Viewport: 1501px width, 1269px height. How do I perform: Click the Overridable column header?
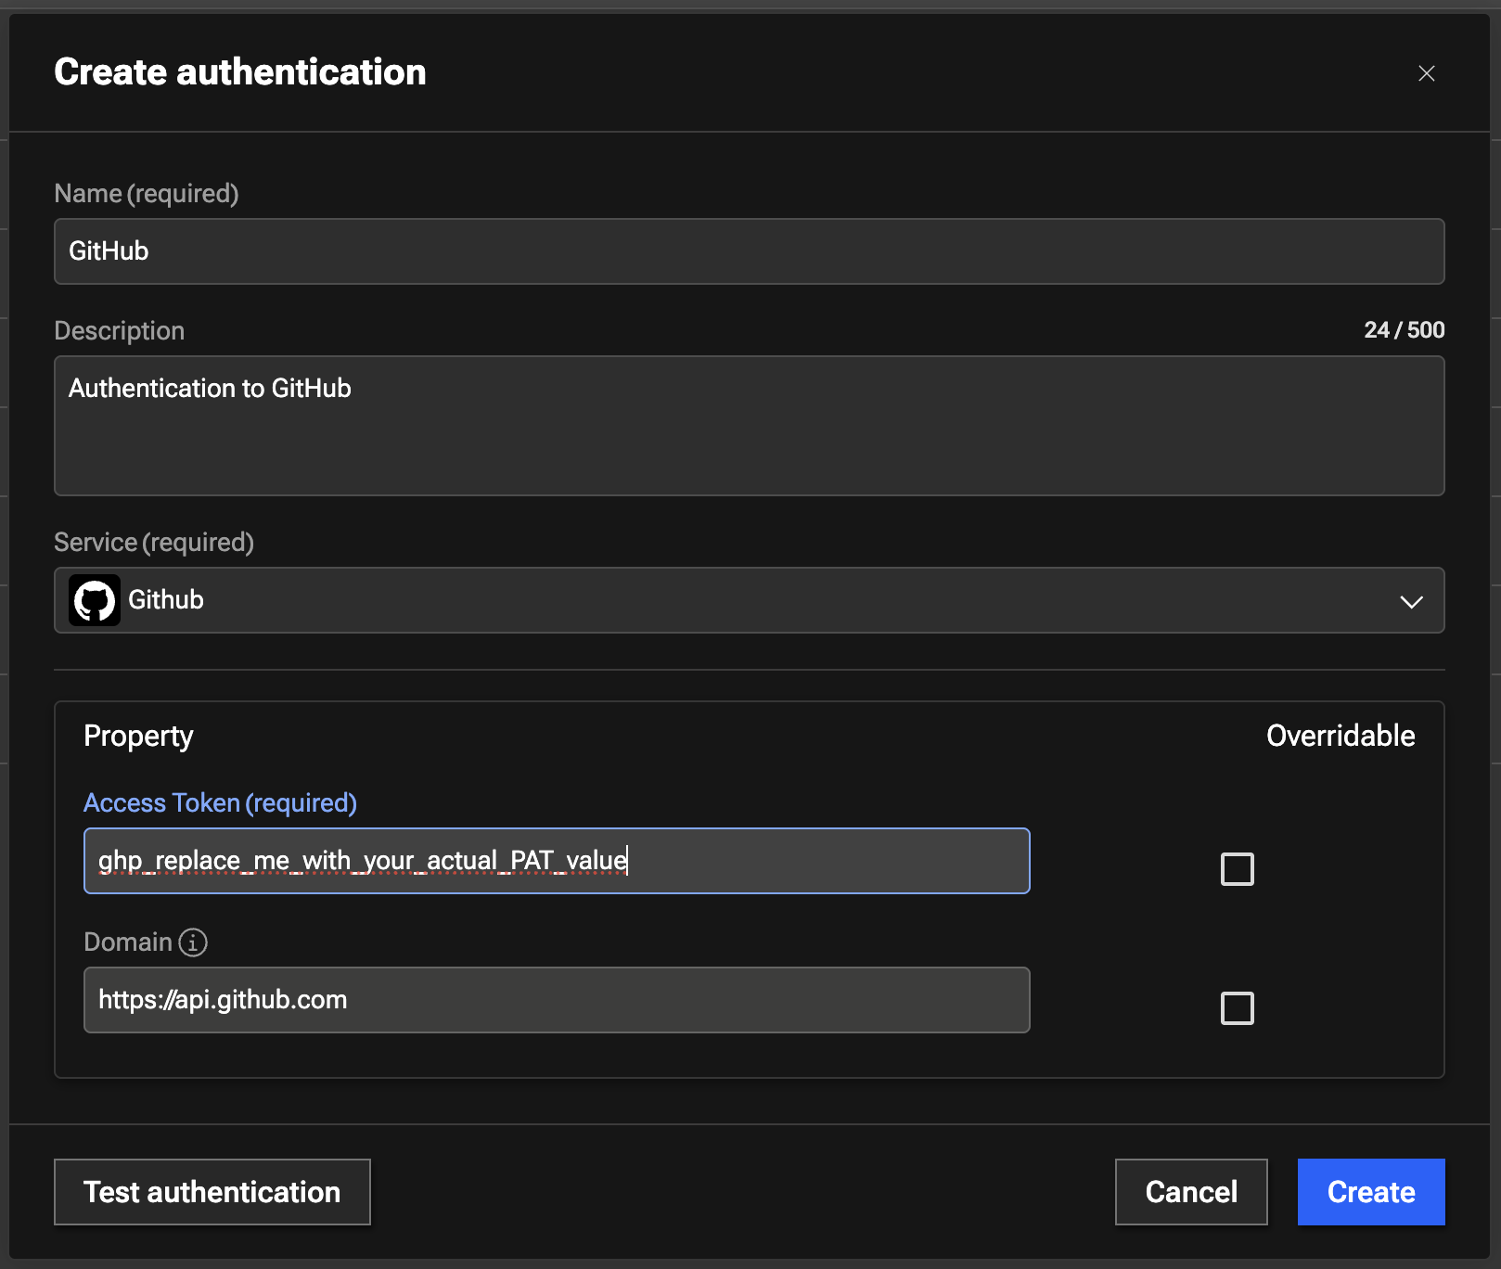point(1340,736)
